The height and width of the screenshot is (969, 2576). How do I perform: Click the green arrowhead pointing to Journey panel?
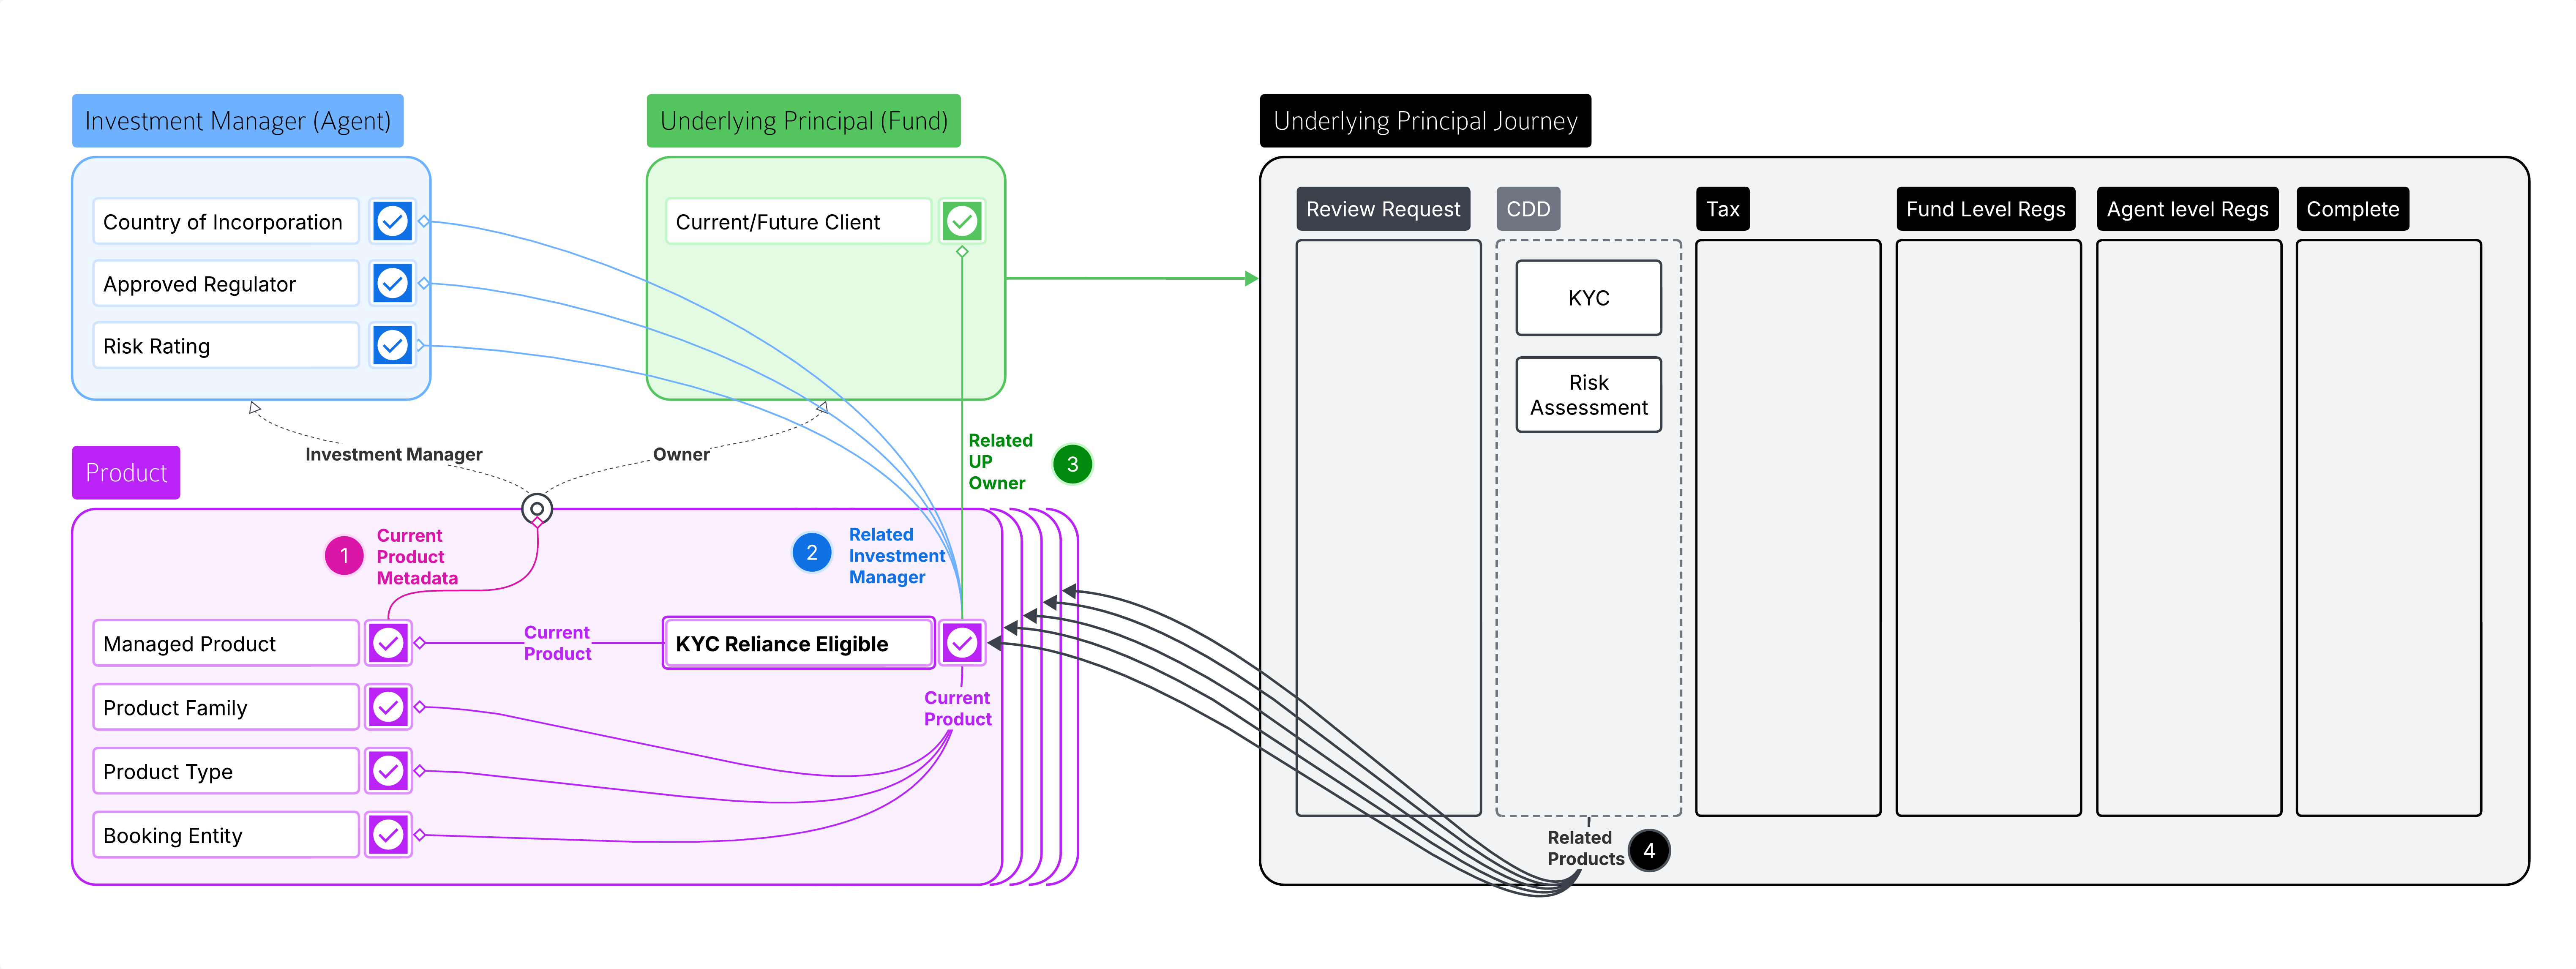click(x=1251, y=279)
